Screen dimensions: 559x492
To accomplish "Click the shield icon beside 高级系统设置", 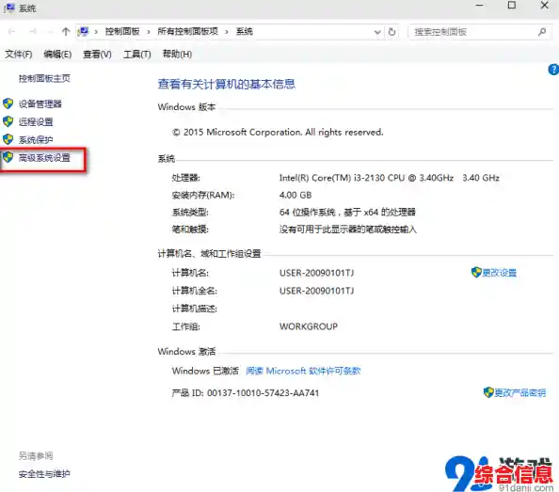I will click(x=8, y=157).
